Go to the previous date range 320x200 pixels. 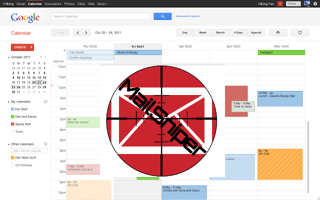tap(77, 33)
